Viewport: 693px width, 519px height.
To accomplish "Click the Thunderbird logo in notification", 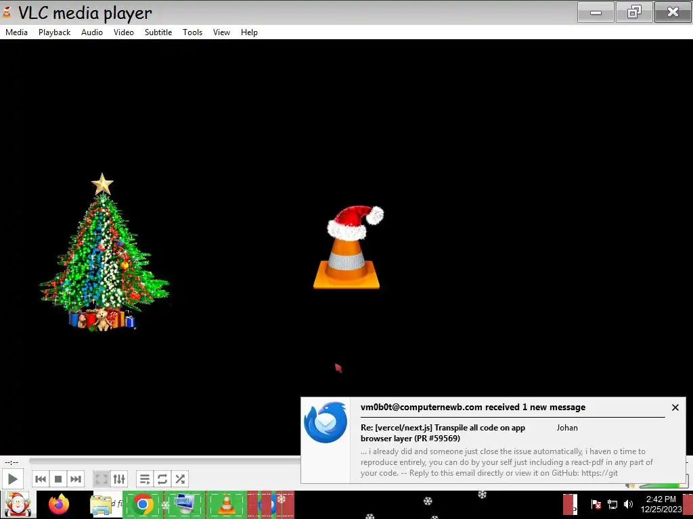I will coord(326,422).
